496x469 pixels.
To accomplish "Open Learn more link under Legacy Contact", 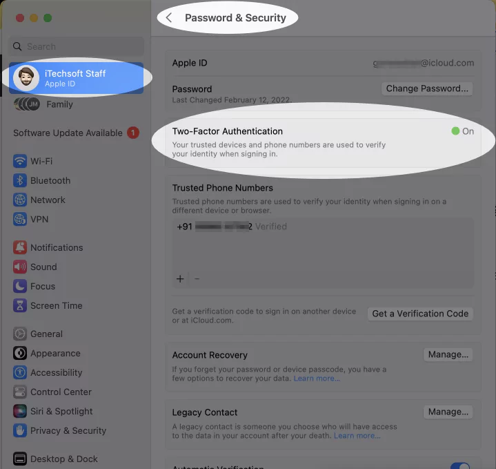I will (x=357, y=436).
